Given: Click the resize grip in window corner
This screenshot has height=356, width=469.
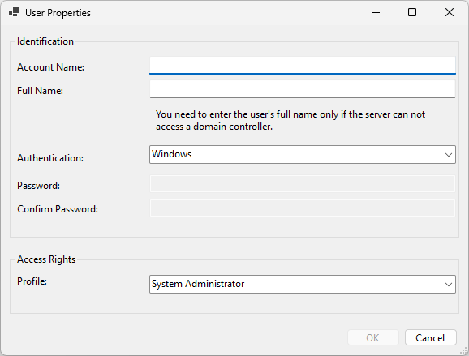Looking at the screenshot, I should click(464, 351).
